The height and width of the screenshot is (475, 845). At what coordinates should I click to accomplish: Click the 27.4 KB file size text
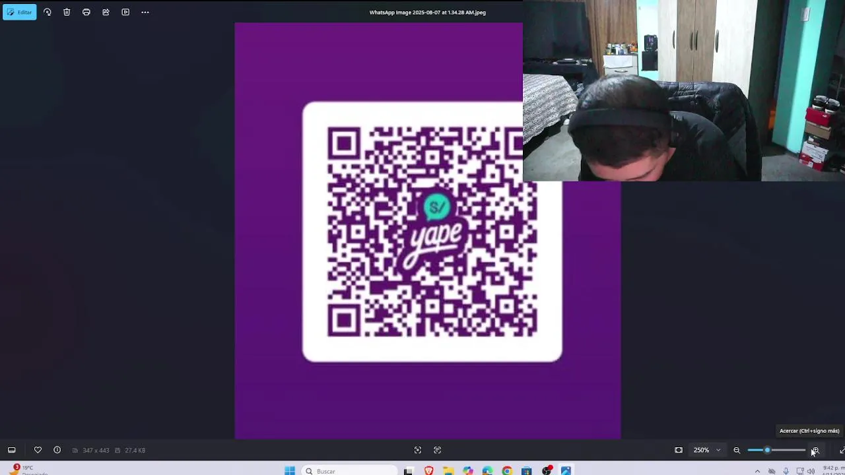click(135, 451)
